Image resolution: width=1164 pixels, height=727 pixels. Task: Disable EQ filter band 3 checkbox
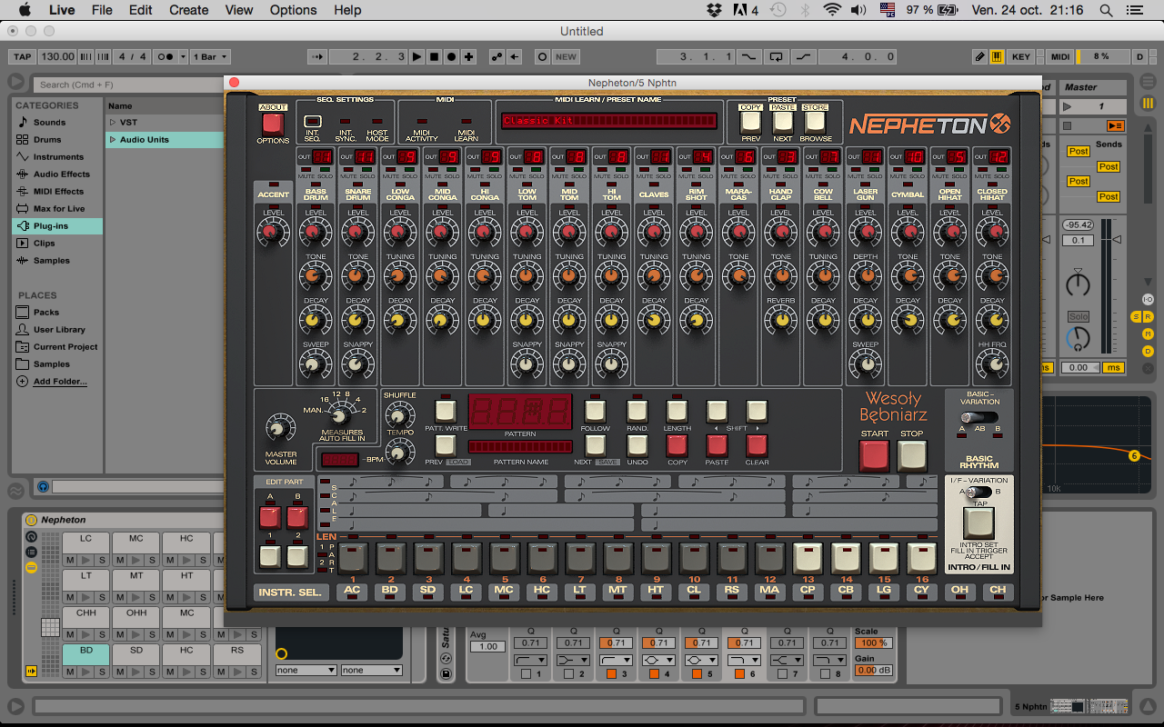click(612, 674)
